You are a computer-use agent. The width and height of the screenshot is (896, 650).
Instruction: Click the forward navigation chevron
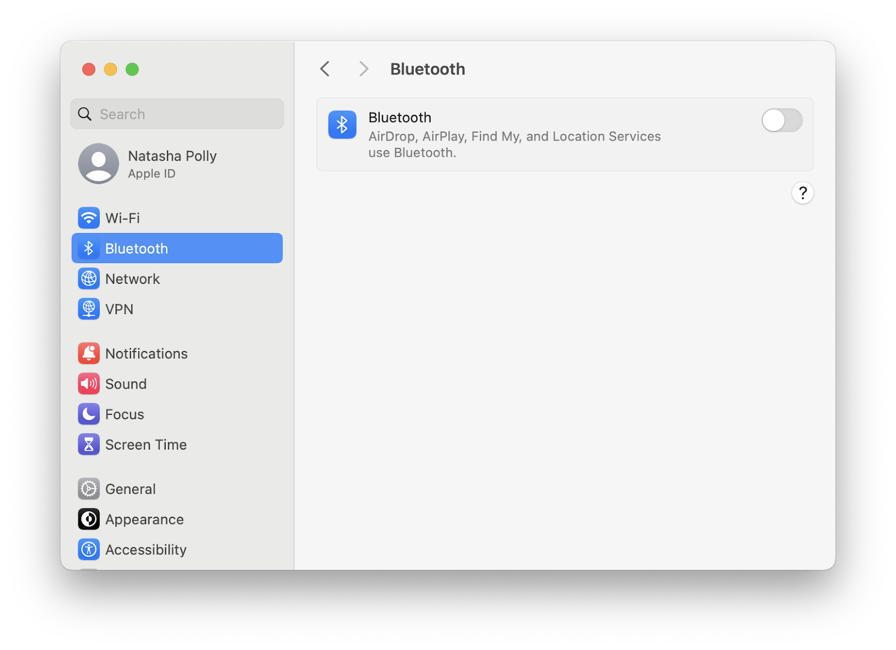(364, 68)
